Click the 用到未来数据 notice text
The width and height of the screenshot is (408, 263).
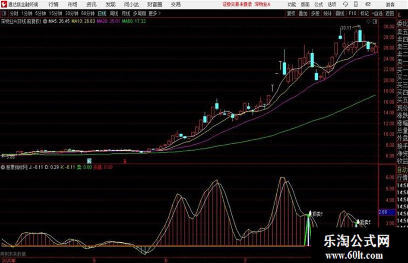coord(13,254)
